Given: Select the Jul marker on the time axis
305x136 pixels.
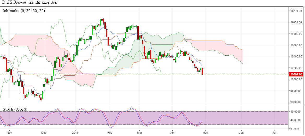Looking at the screenshot, I should tap(274, 133).
